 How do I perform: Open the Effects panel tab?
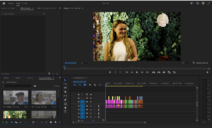(x=6, y=78)
